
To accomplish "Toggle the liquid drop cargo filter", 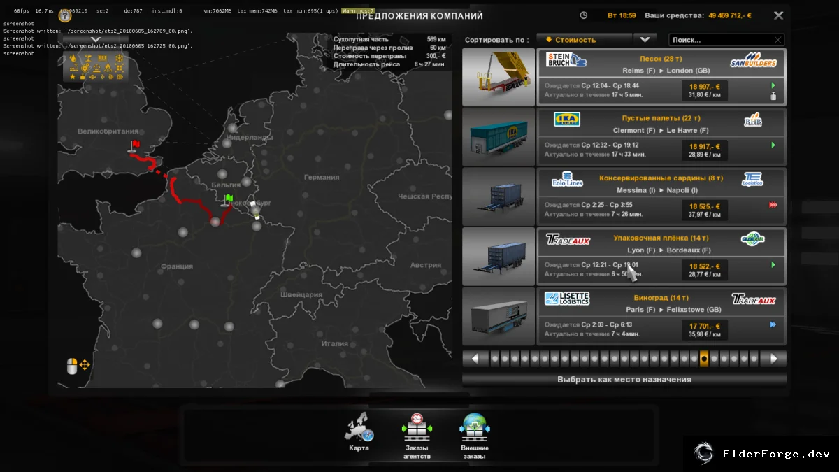I will pos(72,59).
